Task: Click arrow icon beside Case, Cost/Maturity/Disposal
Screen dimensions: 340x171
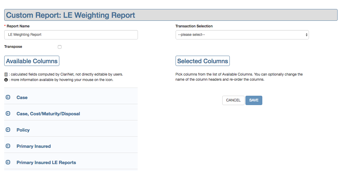Action: tap(8, 113)
